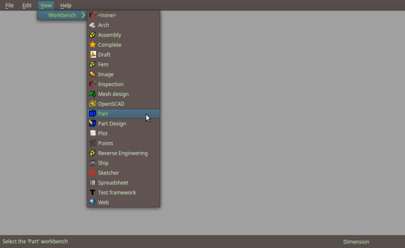The image size is (405, 248).
Task: Select Ship workbench label
Action: pyautogui.click(x=103, y=163)
